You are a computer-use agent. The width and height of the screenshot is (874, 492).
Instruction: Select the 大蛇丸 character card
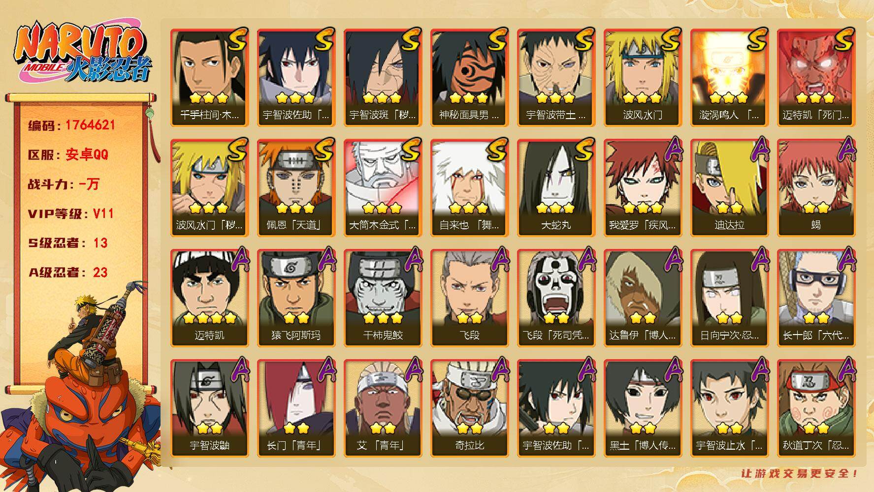[556, 187]
